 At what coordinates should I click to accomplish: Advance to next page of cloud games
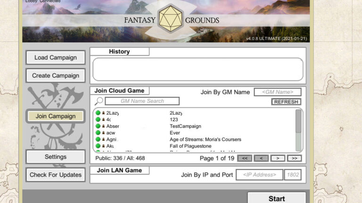[278, 158]
